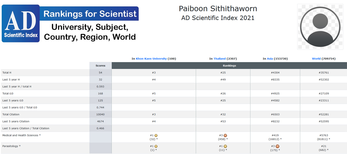This screenshot has height=154, width=347.
Task: Click the Rankings for Scientist banner
Action: (x=90, y=14)
